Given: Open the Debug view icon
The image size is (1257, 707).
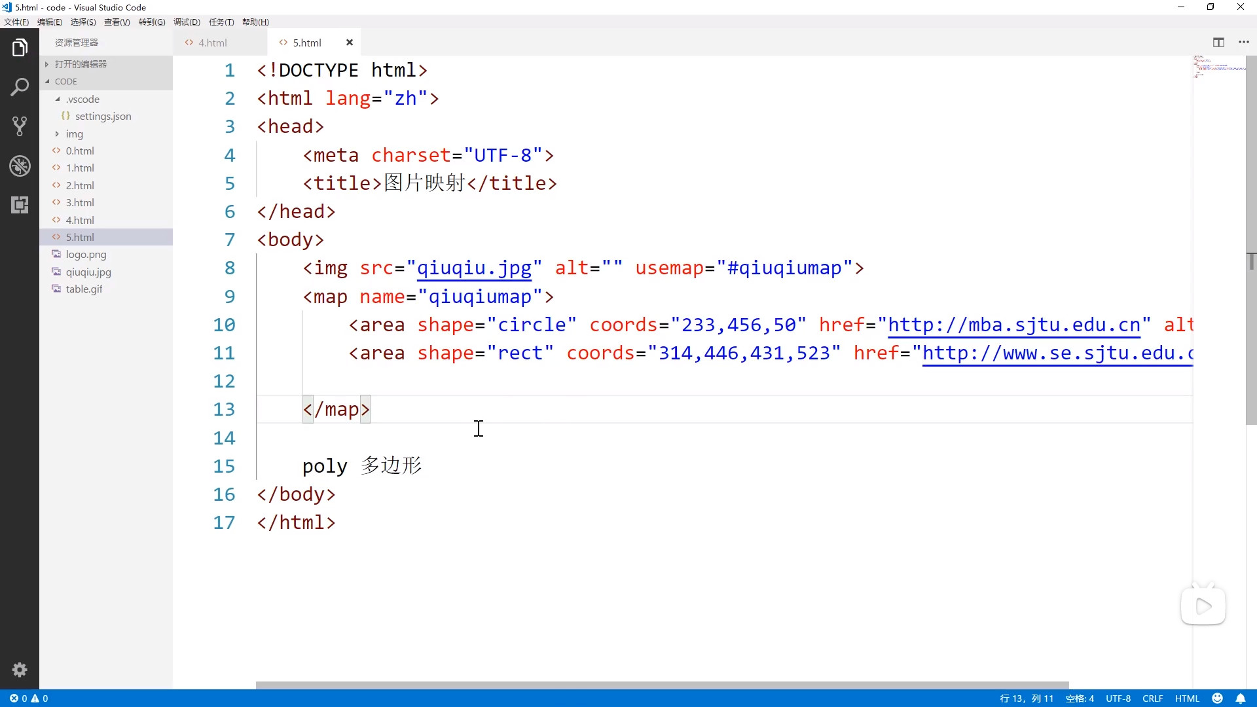Looking at the screenshot, I should pyautogui.click(x=20, y=166).
